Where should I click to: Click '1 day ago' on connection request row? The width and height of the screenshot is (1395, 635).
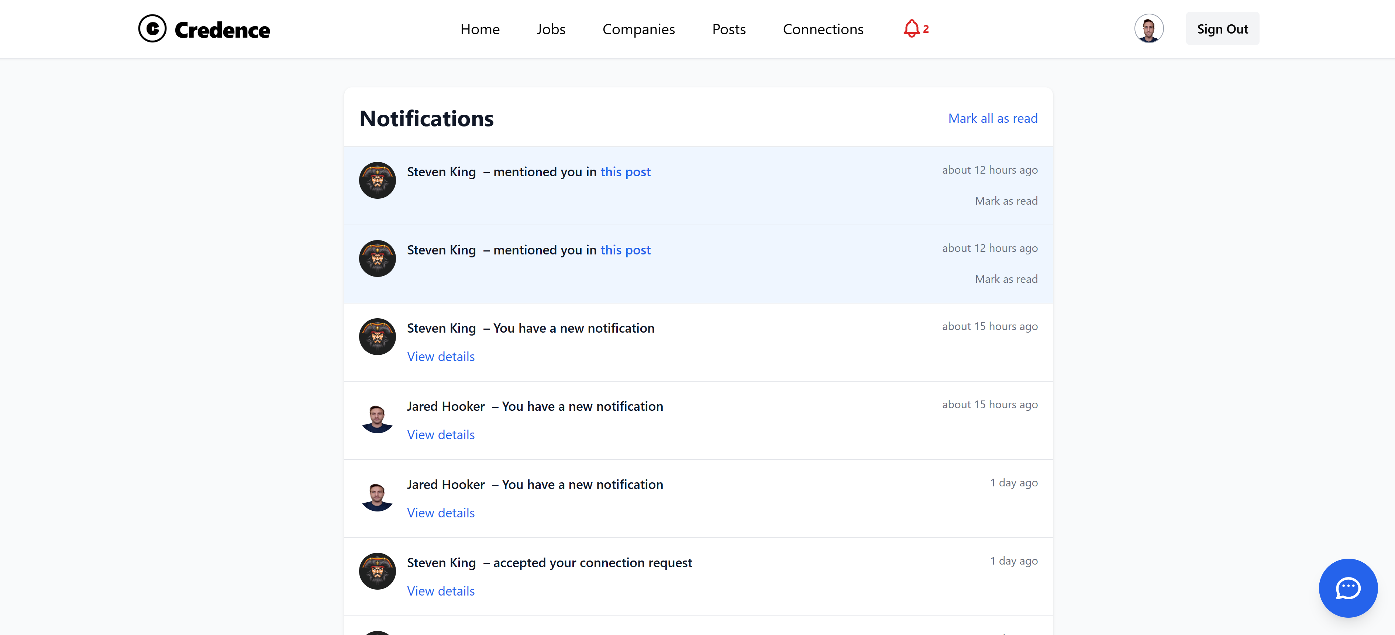(1013, 561)
